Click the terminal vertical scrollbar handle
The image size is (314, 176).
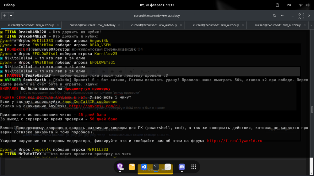click(312, 110)
